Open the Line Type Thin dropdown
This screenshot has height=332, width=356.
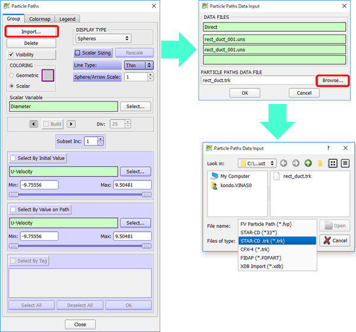click(139, 65)
